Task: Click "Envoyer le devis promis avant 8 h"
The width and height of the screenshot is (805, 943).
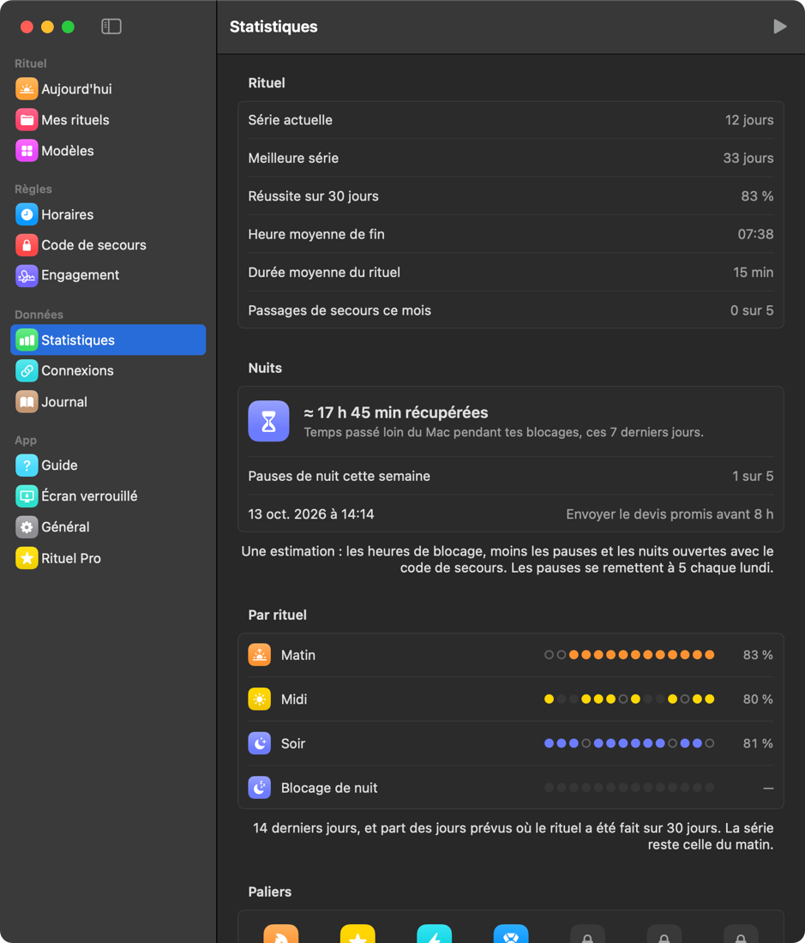Action: point(670,514)
